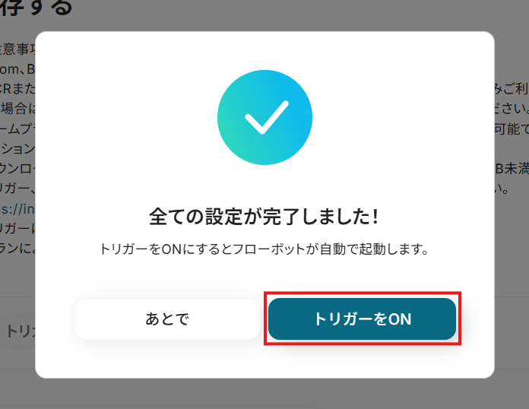Click the ション text left of dialog
Viewport: 529px width, 409px height.
point(18,148)
